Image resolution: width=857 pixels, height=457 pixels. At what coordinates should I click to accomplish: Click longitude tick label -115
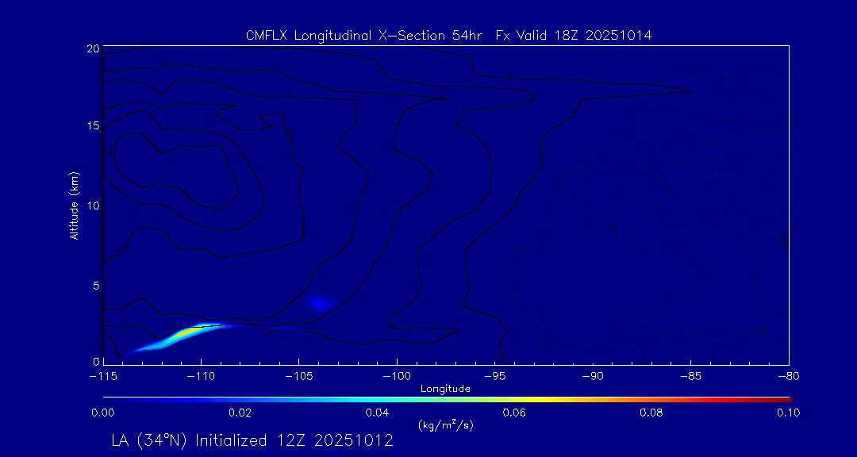point(102,376)
